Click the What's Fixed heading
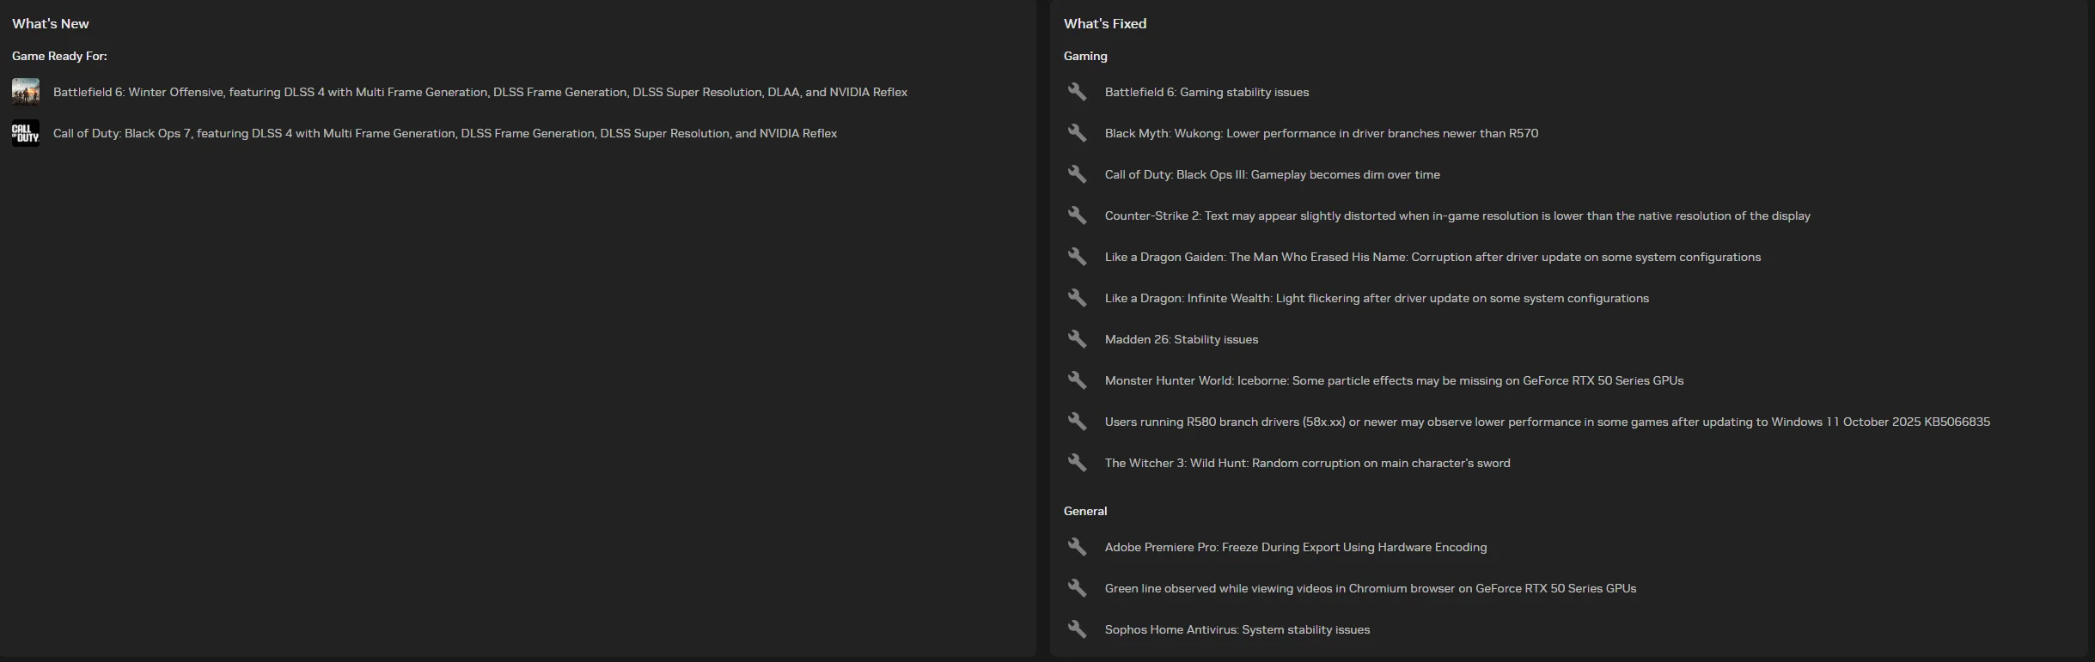This screenshot has width=2095, height=662. point(1104,24)
